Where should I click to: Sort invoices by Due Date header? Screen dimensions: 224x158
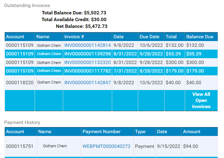(150, 37)
